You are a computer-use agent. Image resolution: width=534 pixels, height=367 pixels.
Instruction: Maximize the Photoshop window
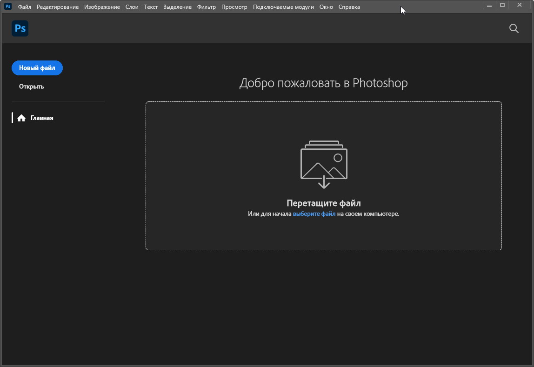pos(502,6)
